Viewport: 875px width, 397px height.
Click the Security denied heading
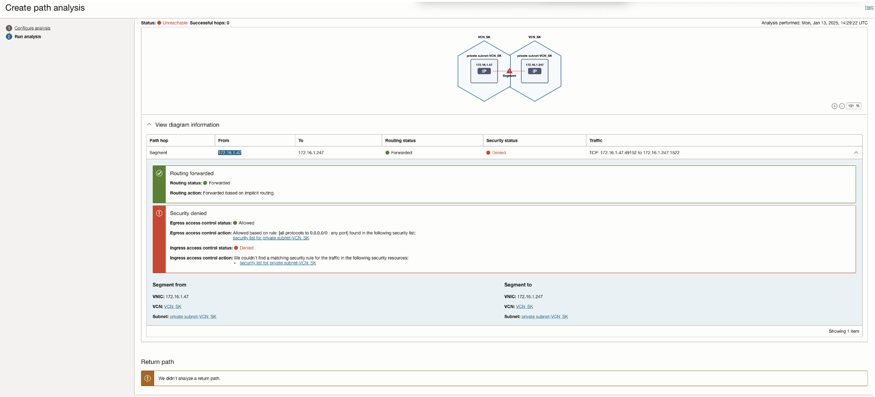click(x=188, y=213)
